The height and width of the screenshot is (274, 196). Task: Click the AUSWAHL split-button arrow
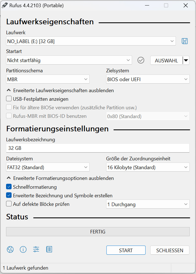186,60
